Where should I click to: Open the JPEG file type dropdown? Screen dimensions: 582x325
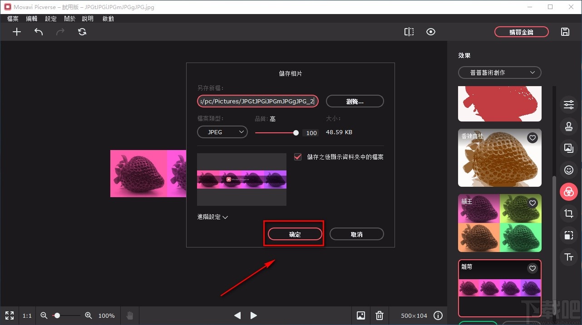coord(222,131)
